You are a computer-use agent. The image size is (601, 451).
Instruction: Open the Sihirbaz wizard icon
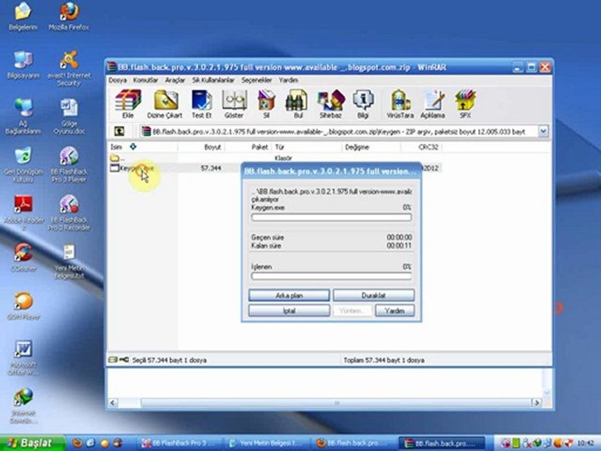pyautogui.click(x=331, y=104)
